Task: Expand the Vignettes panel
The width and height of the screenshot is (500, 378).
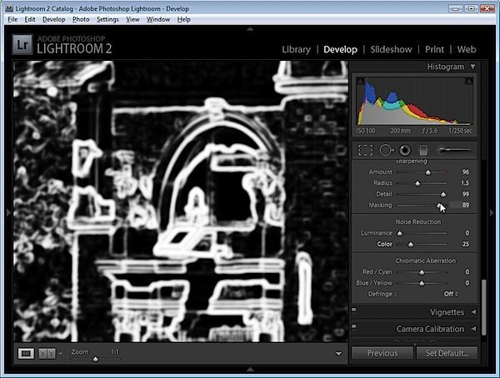Action: coord(473,312)
